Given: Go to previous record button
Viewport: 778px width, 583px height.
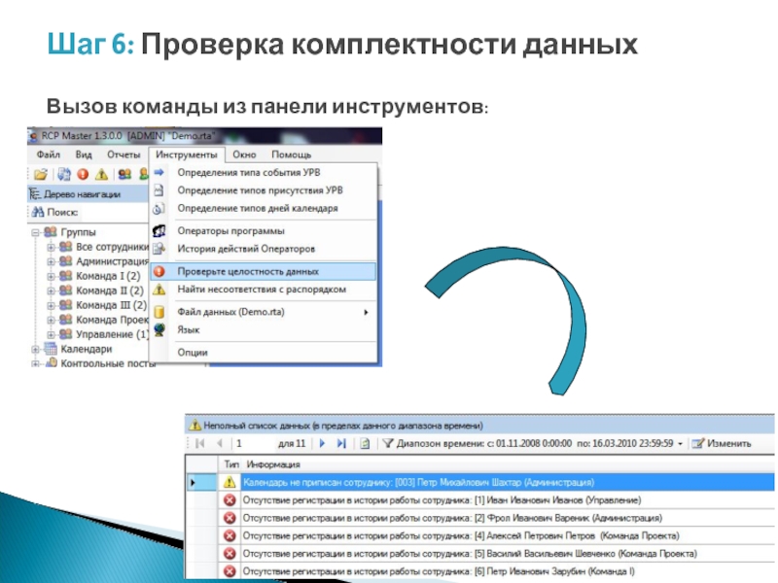Looking at the screenshot, I should [220, 443].
